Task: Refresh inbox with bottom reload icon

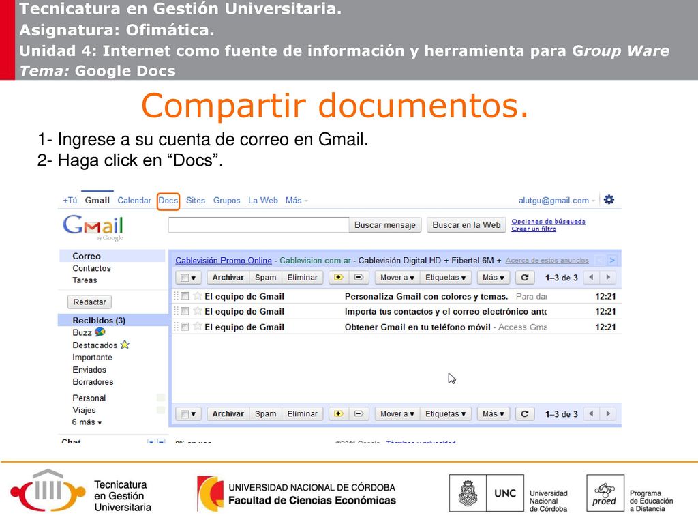Action: (x=525, y=413)
